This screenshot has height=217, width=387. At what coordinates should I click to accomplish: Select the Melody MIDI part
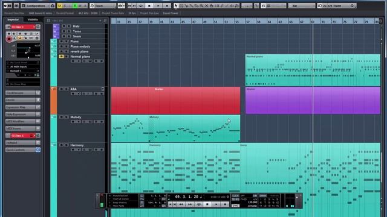pyautogui.click(x=175, y=128)
